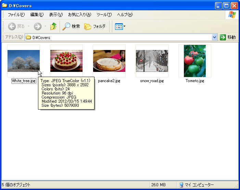Expand the Back button history arrow
Image resolution: width=240 pixels, height=190 pixels.
29,26
